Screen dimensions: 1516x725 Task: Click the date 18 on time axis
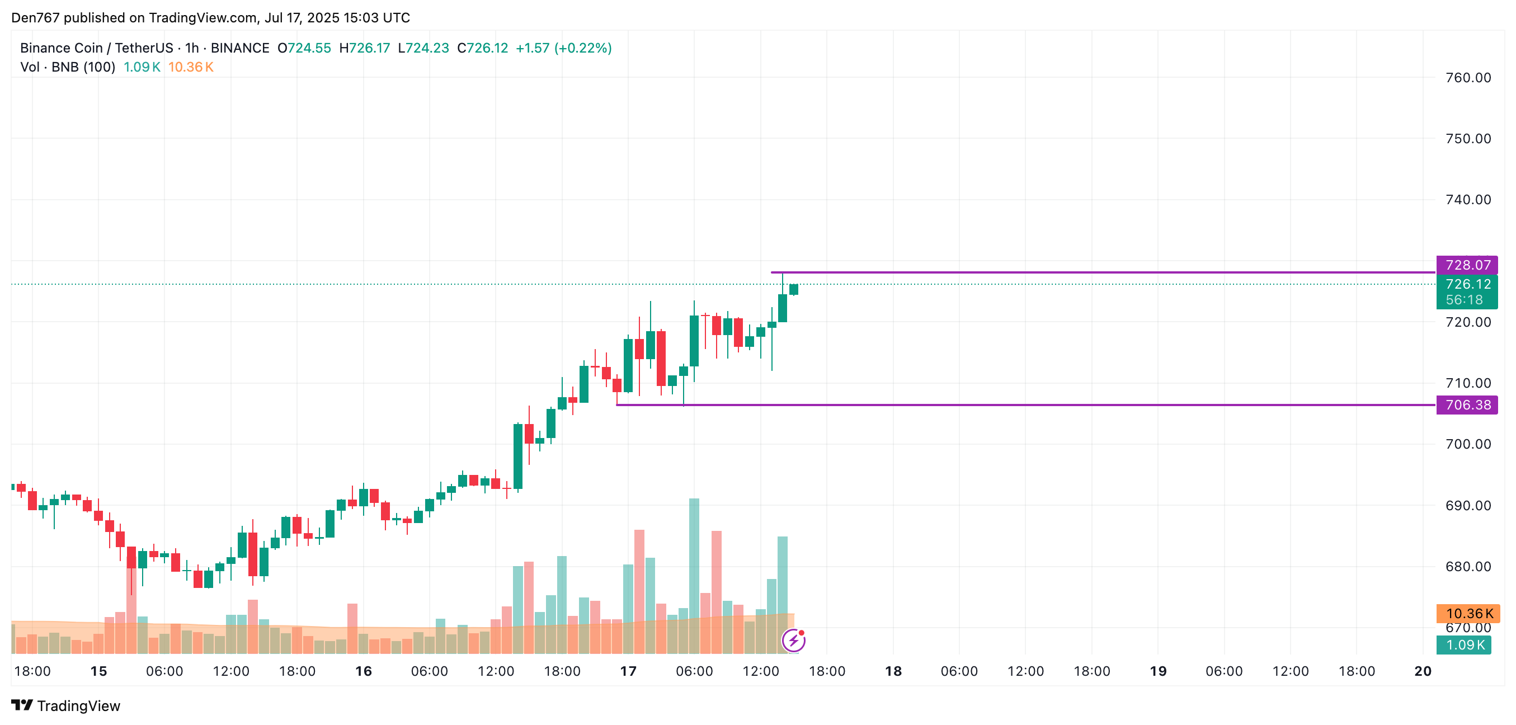[x=893, y=671]
